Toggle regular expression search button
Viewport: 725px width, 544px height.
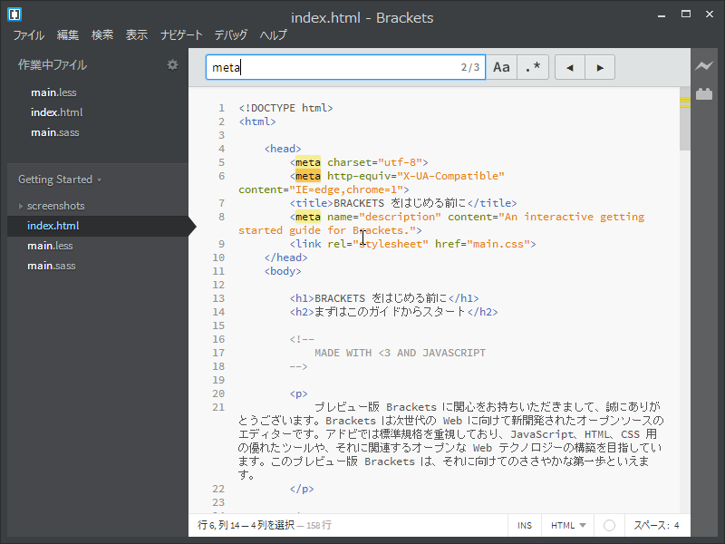pyautogui.click(x=533, y=67)
